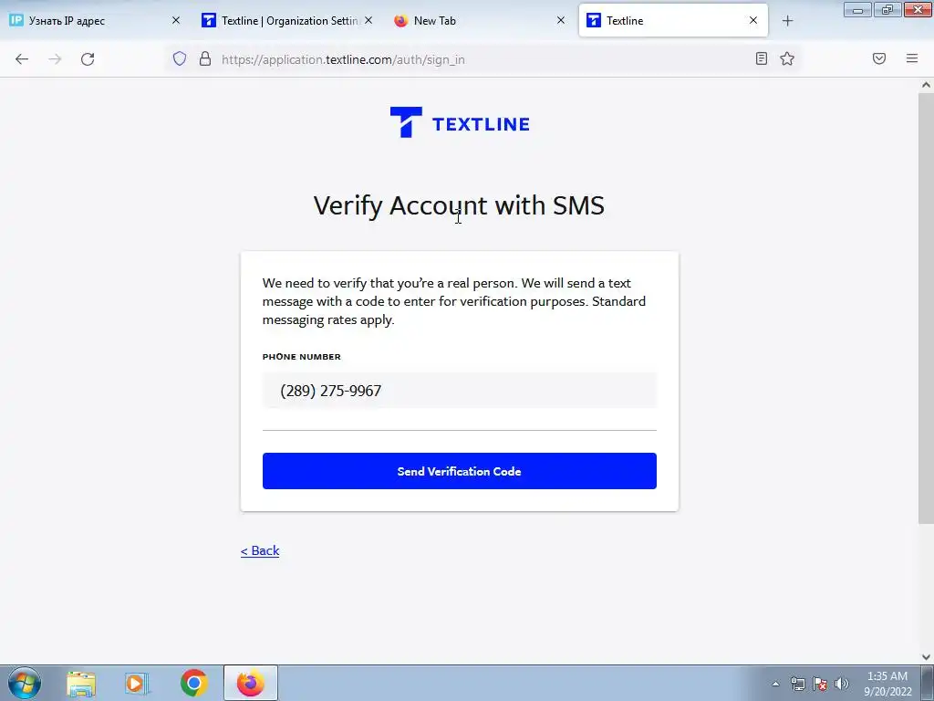
Task: Click the padlock site security icon
Action: [x=205, y=58]
